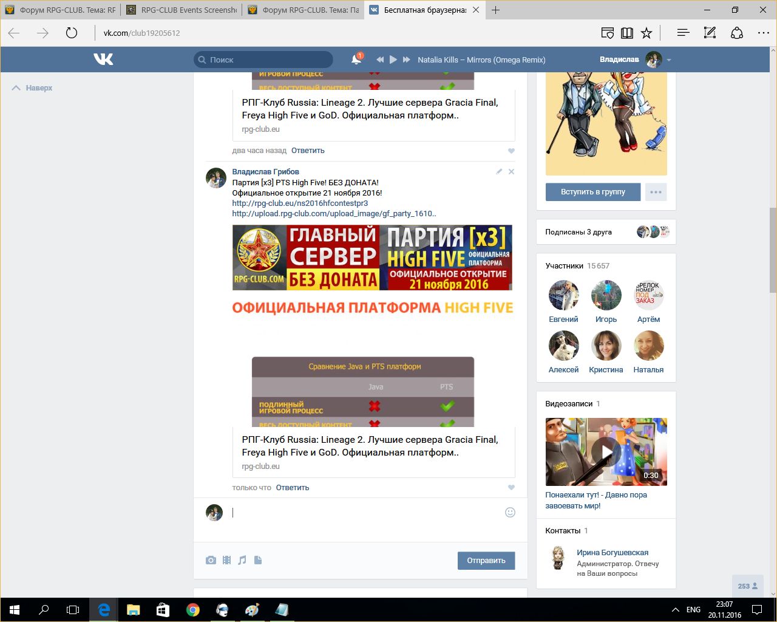Go forward in browser history
This screenshot has height=622, width=777.
click(42, 33)
